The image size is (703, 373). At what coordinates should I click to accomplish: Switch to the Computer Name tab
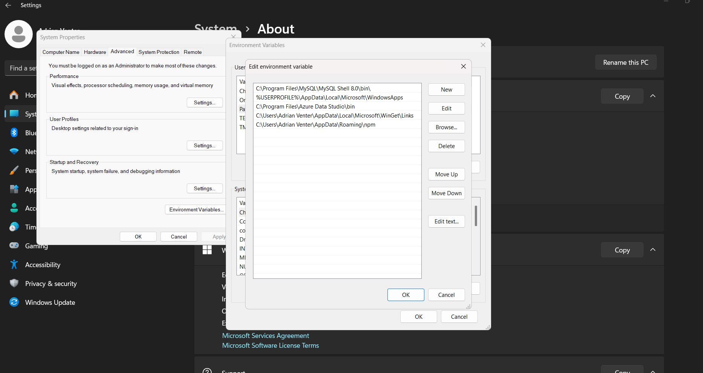(x=61, y=52)
